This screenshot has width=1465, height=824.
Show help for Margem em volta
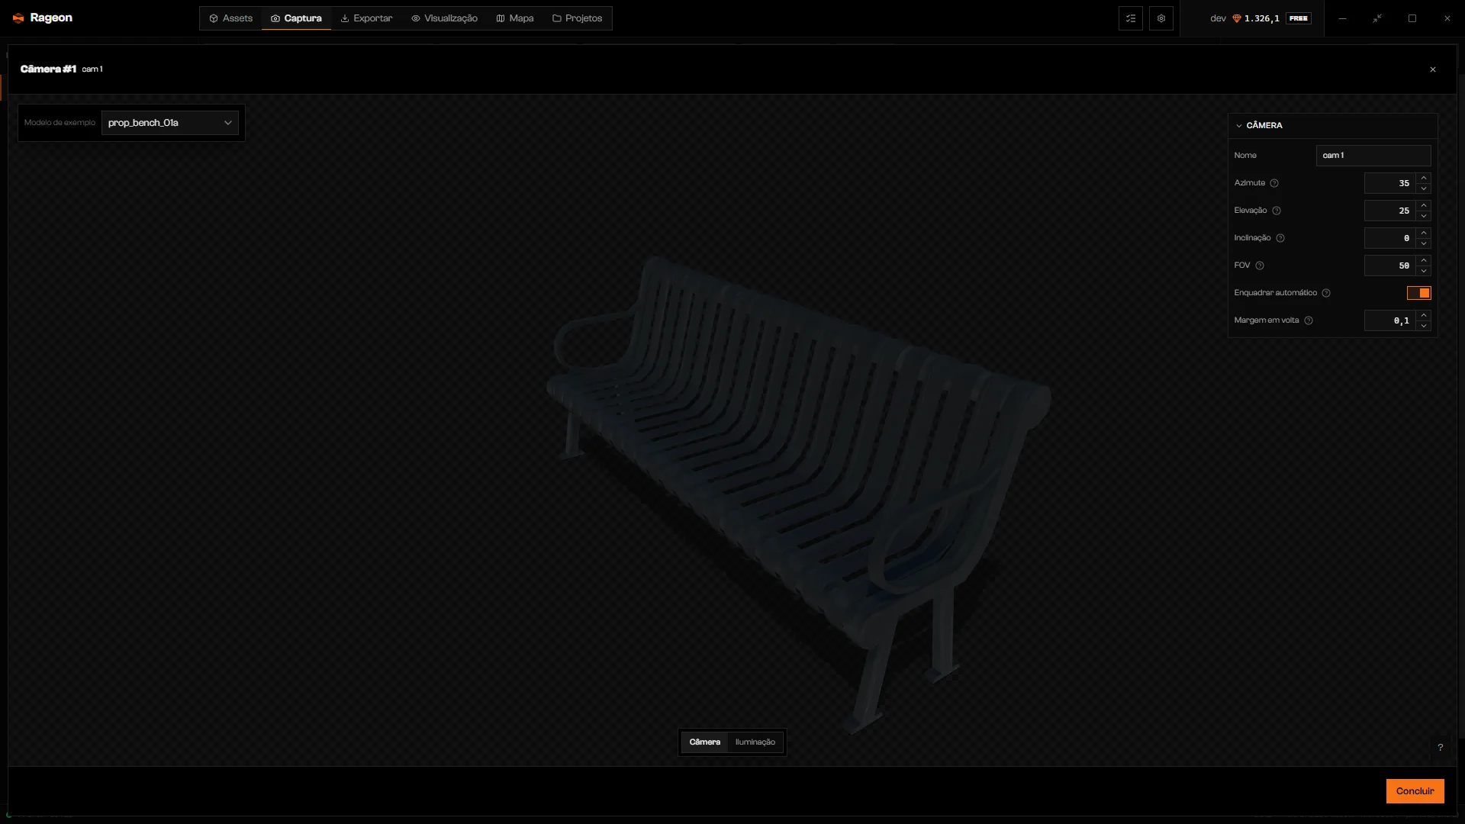coord(1309,320)
